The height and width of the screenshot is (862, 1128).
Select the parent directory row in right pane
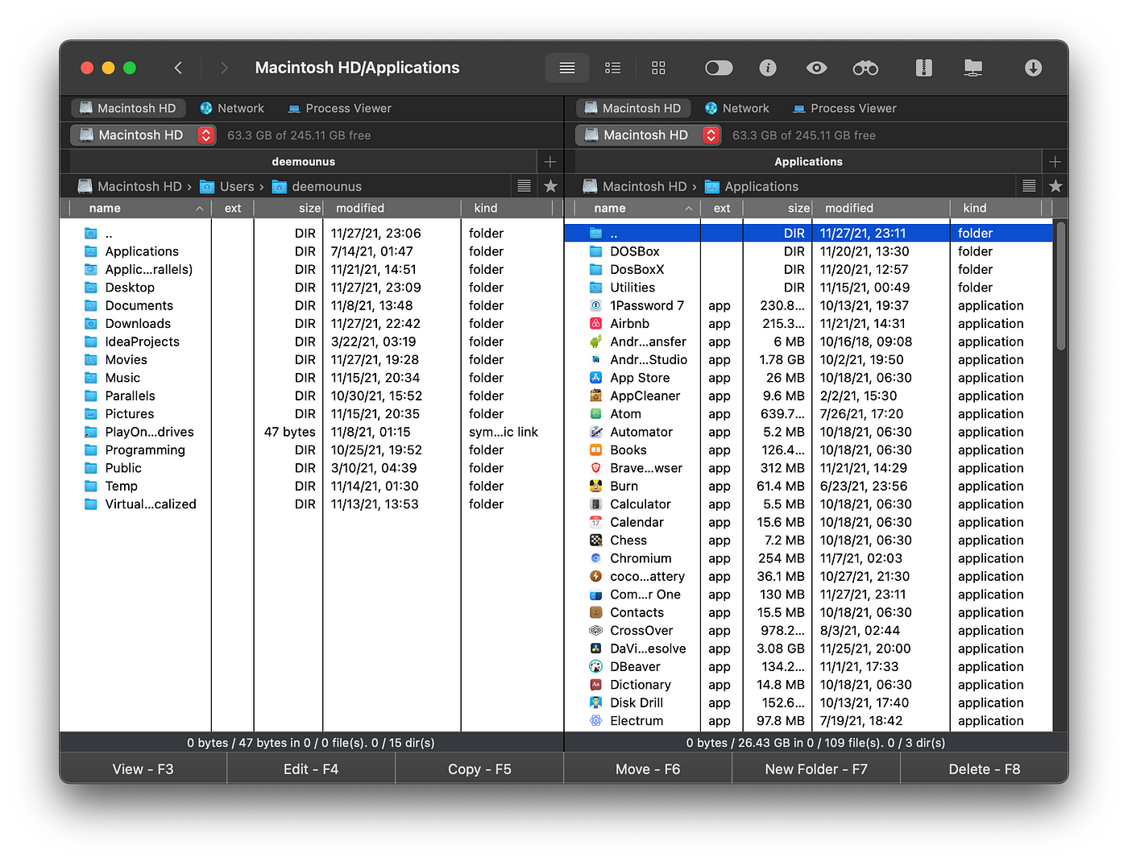[x=808, y=234]
